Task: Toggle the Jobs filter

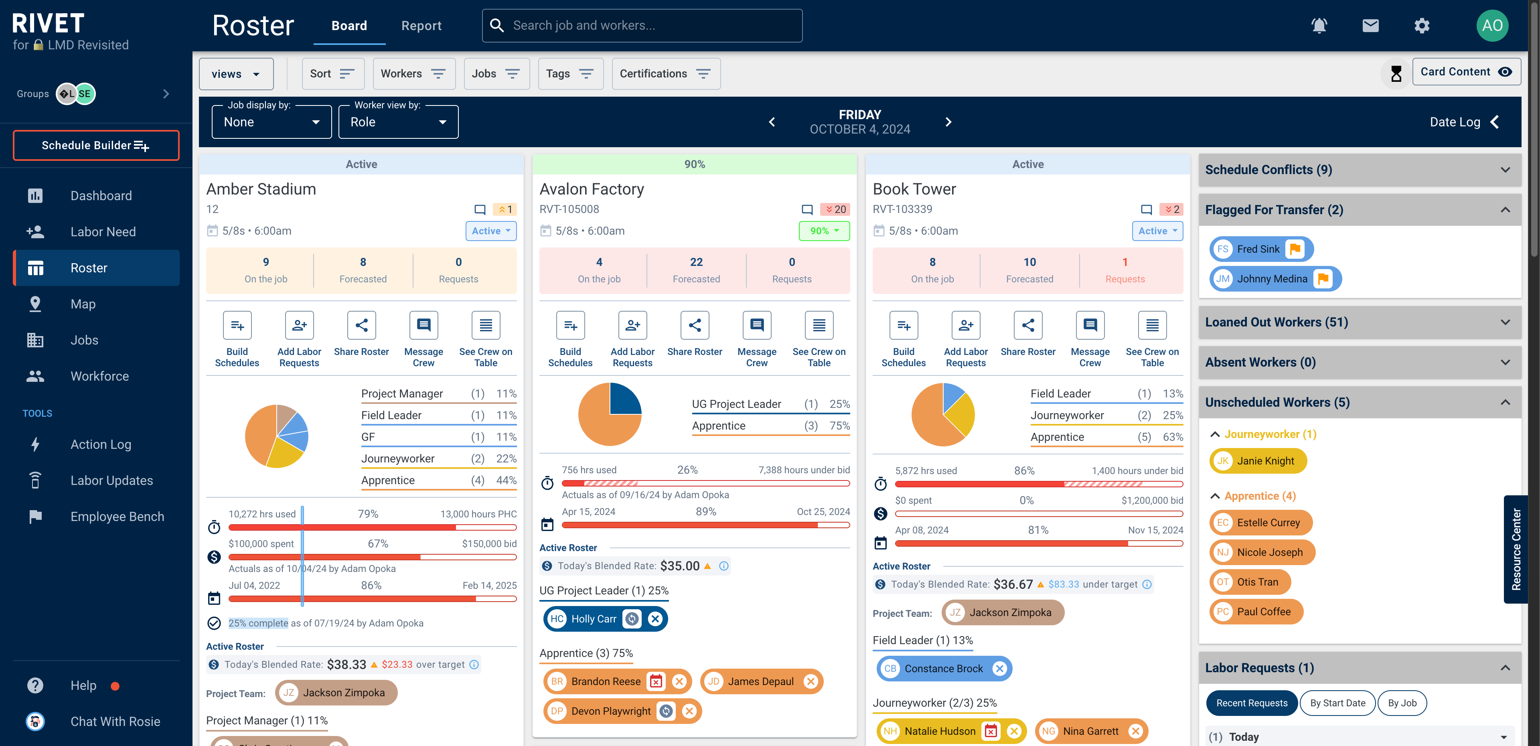Action: [x=496, y=73]
